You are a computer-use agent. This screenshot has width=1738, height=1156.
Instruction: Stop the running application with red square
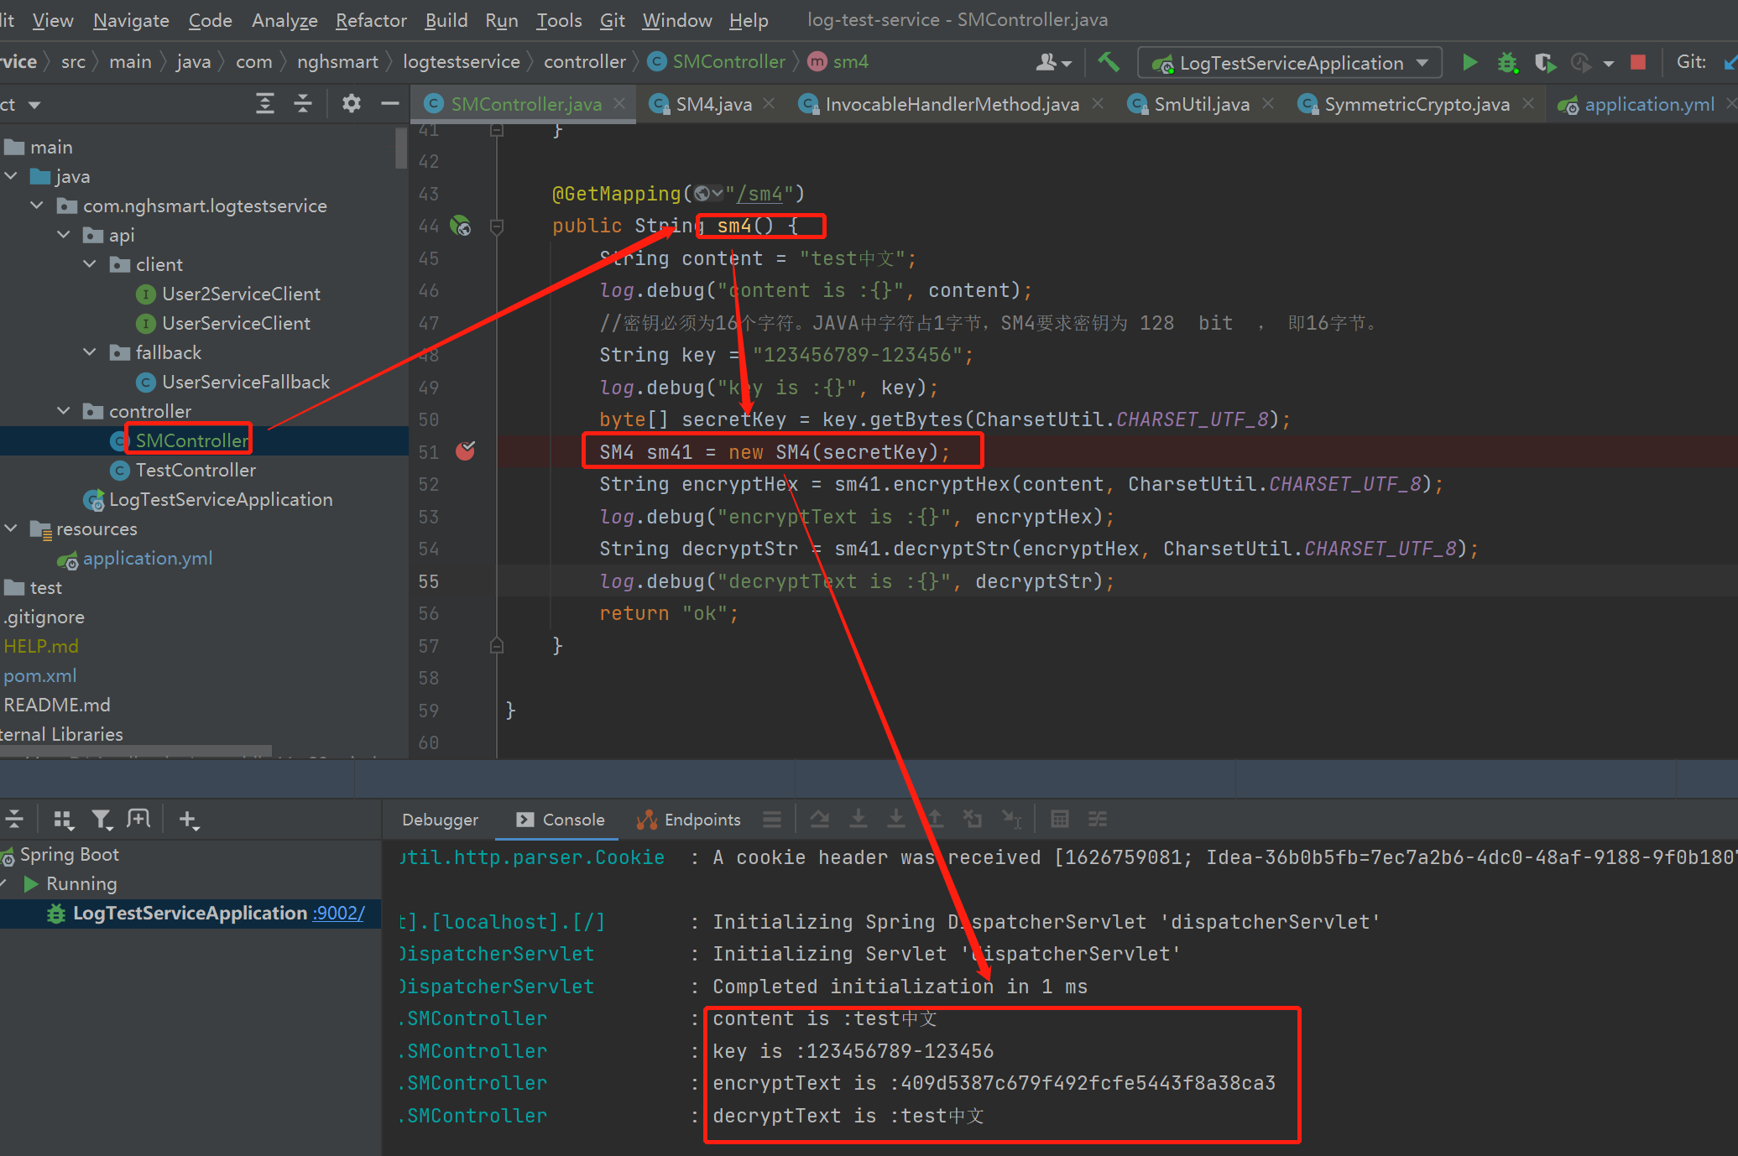point(1637,62)
